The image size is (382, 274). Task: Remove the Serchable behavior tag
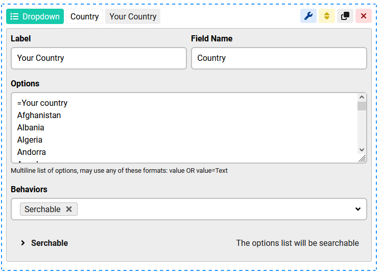69,209
